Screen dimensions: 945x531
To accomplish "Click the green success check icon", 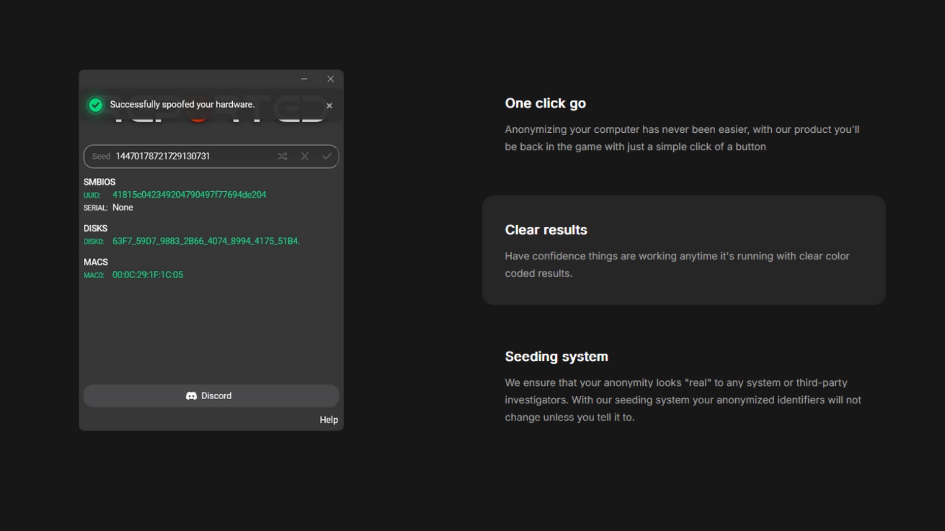I will coord(95,105).
